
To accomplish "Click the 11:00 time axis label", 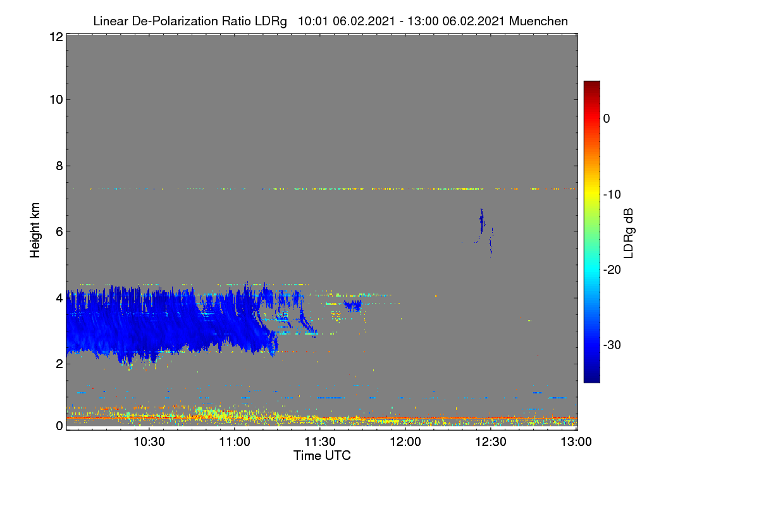I will click(235, 442).
